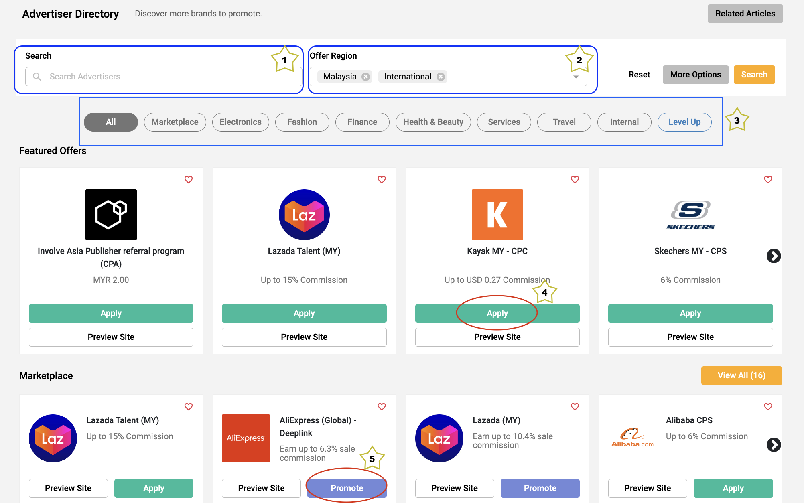Viewport: 804px width, 503px height.
Task: Filter by Finance category
Action: [362, 122]
